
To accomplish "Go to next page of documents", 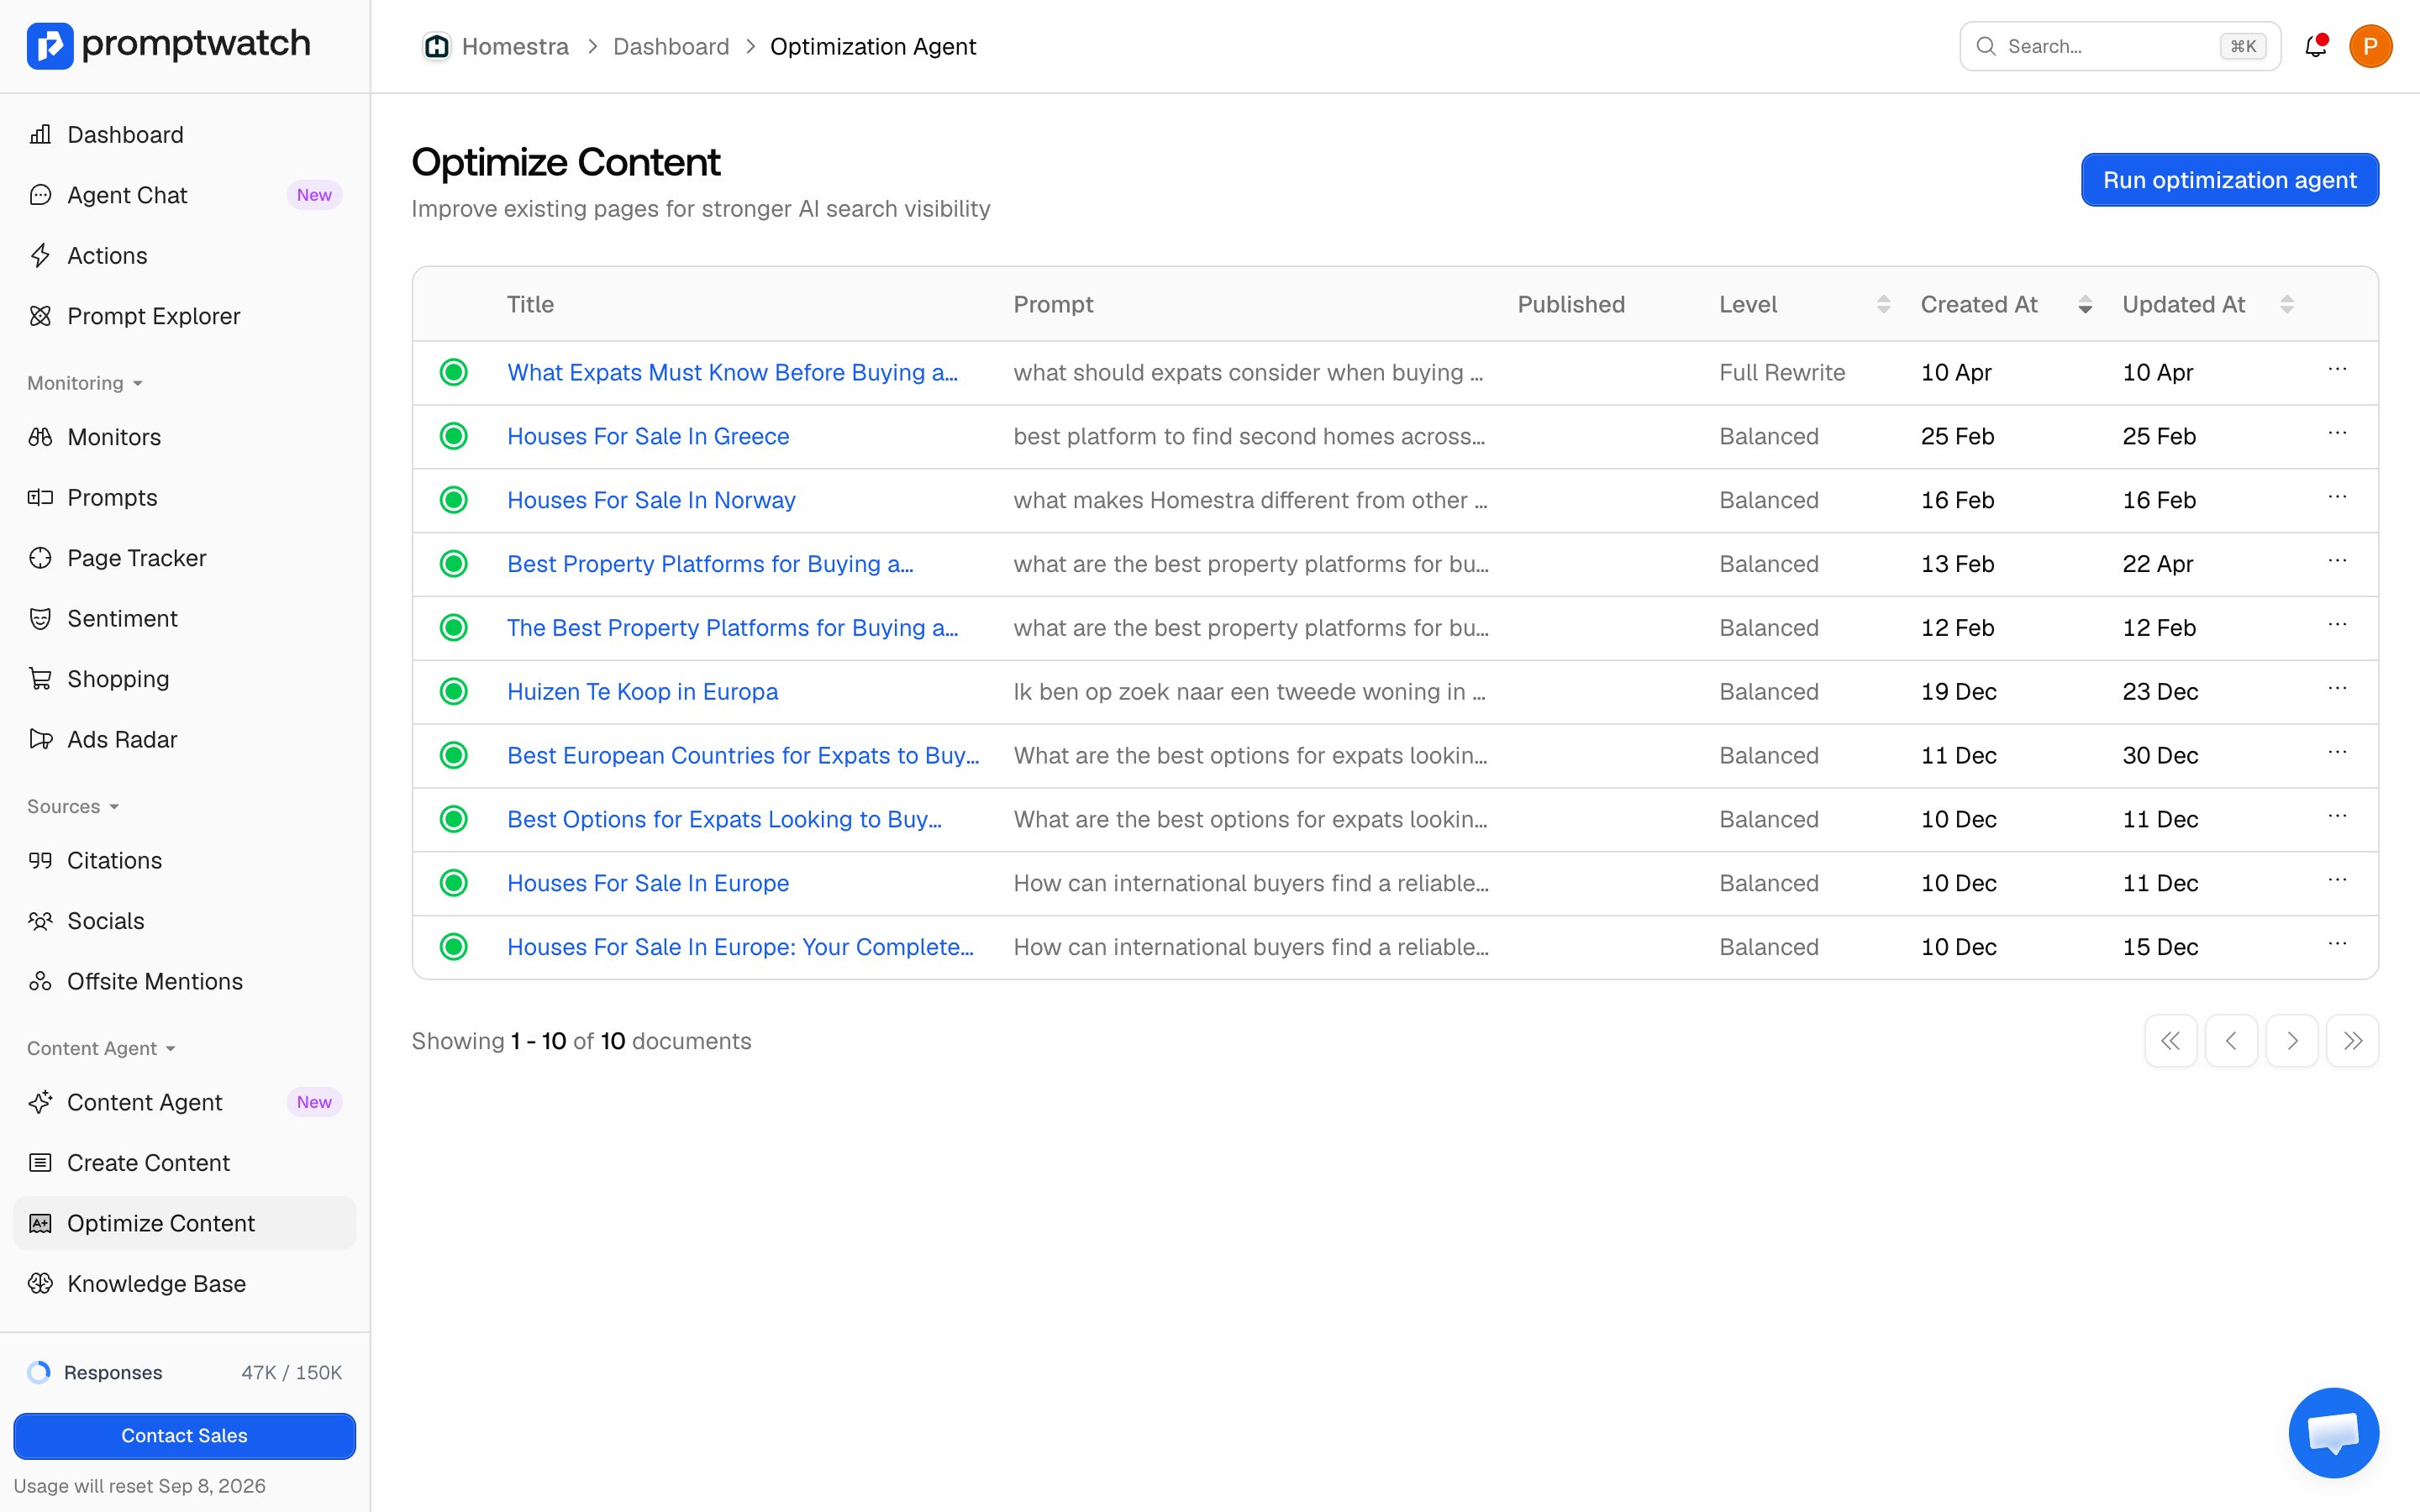I will pos(2292,1041).
